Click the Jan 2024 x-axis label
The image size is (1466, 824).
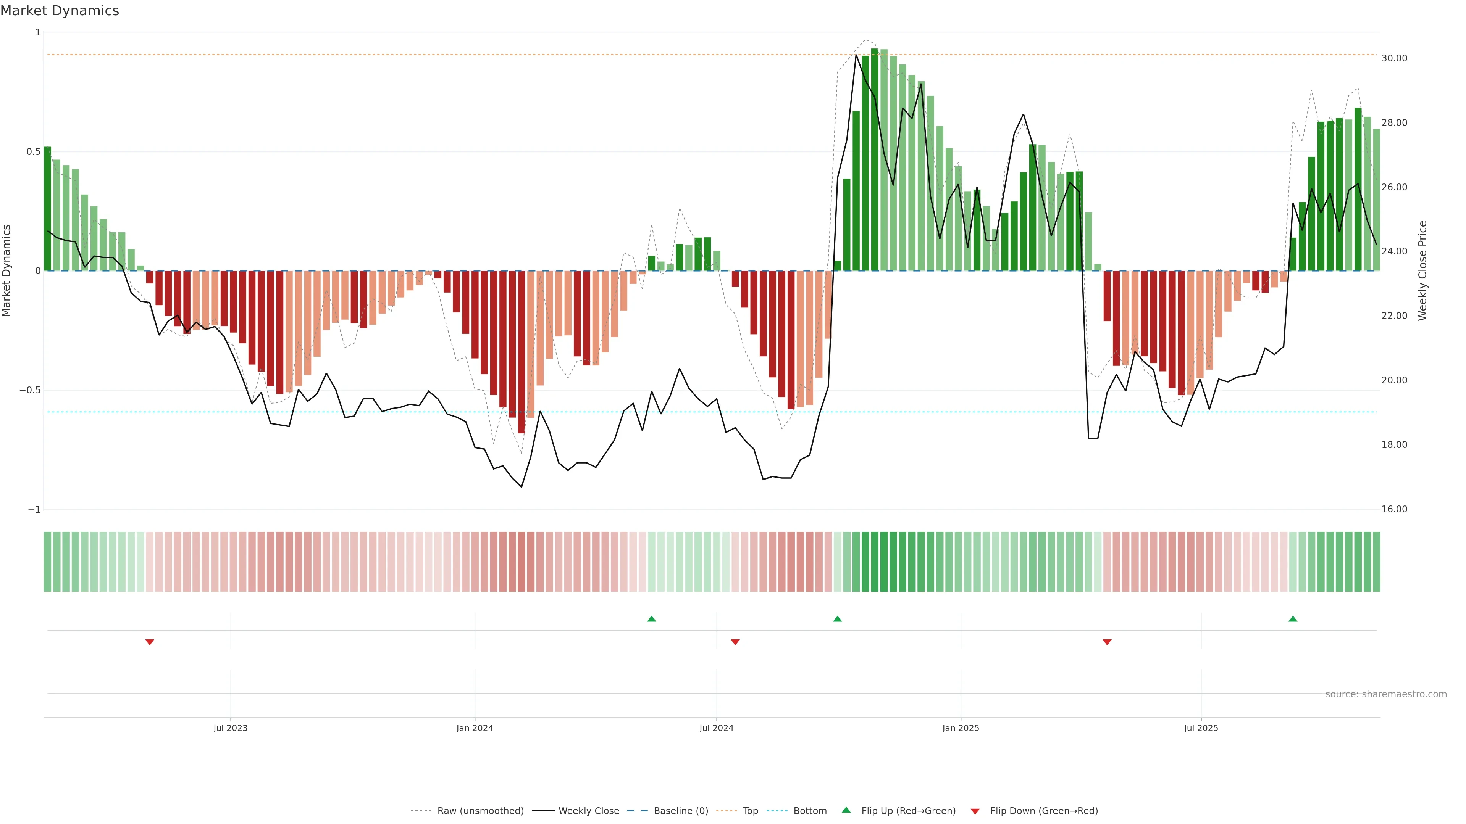pyautogui.click(x=475, y=728)
